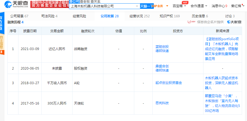Open 德邦快递 link in 2021-03-09 row
Viewport: 247px width, 121px height.
click(x=162, y=51)
